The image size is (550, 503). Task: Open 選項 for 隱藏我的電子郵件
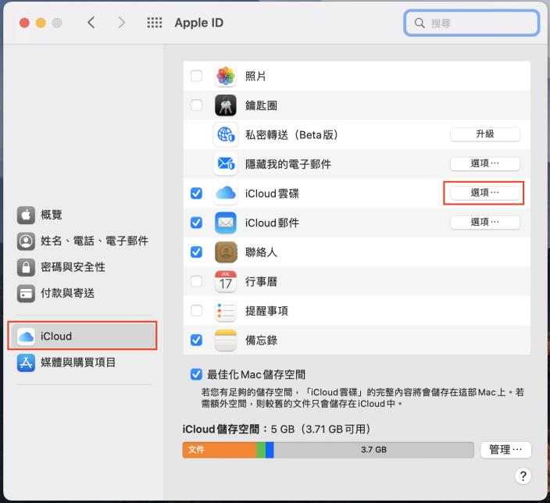[x=484, y=164]
